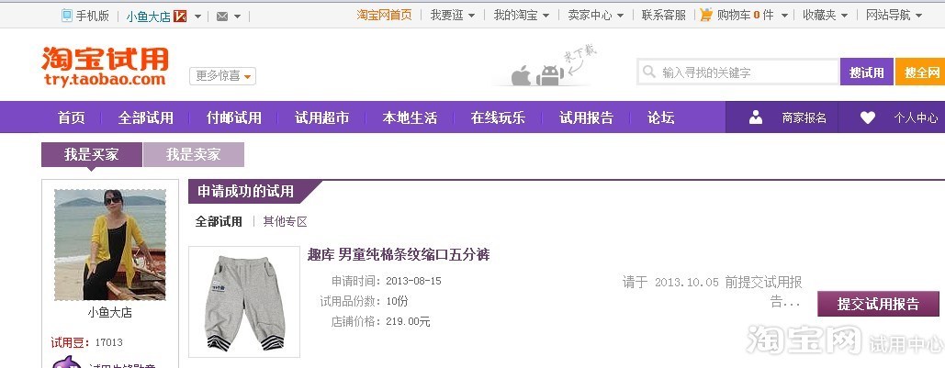Screen dimensions: 945x368
Task: Open the 我的淘宝 dropdown
Action: pos(522,15)
